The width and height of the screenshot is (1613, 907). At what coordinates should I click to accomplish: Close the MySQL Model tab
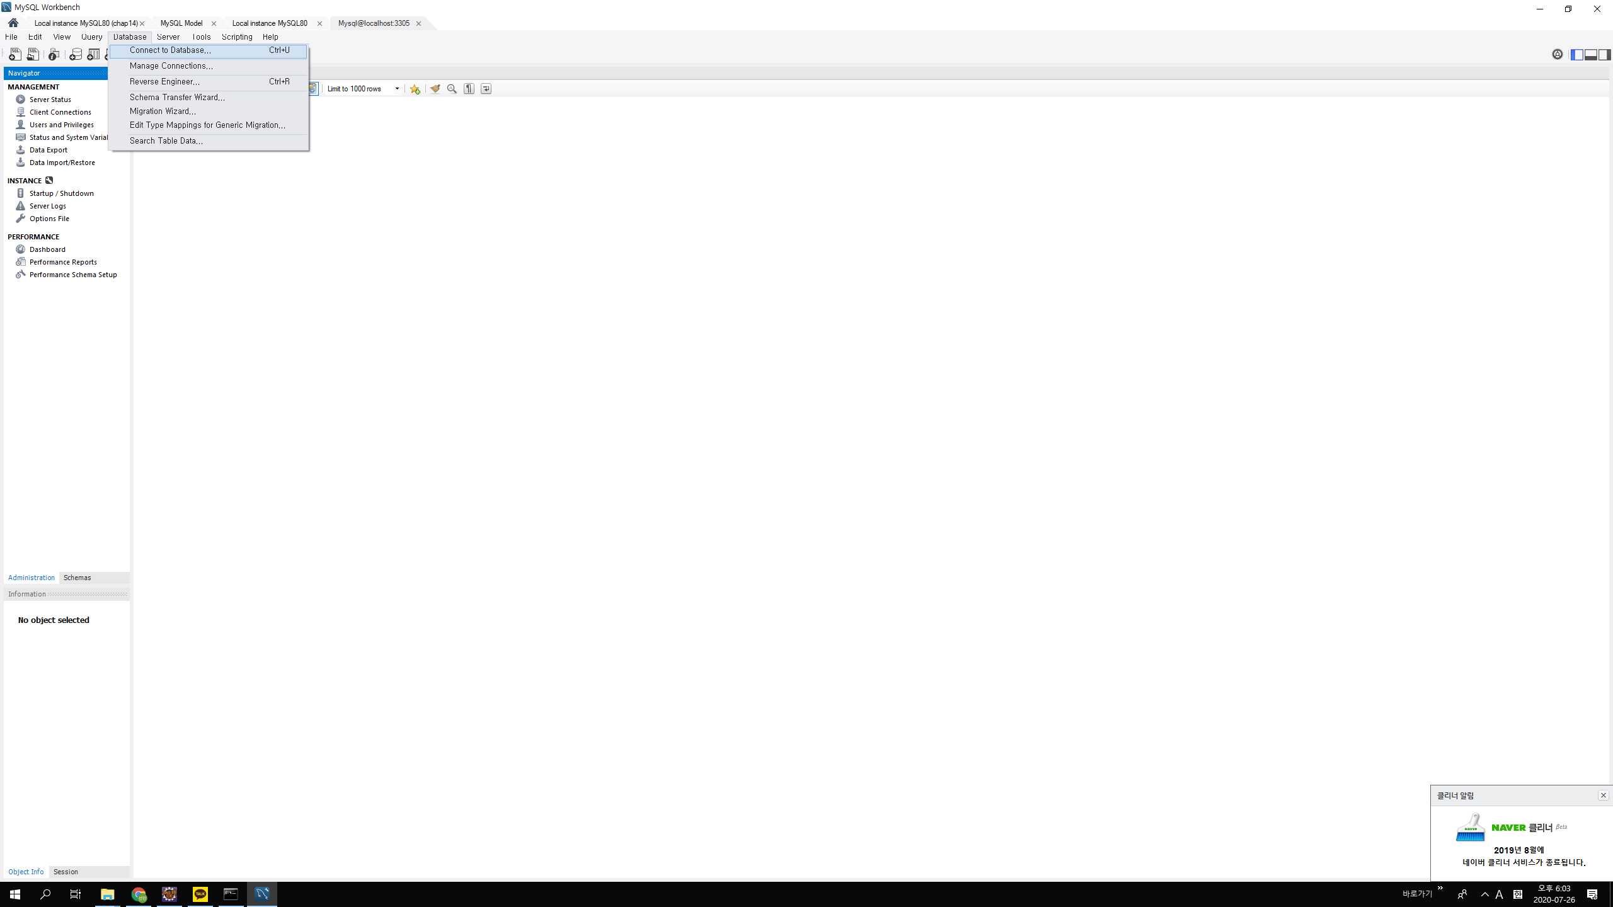coord(214,24)
